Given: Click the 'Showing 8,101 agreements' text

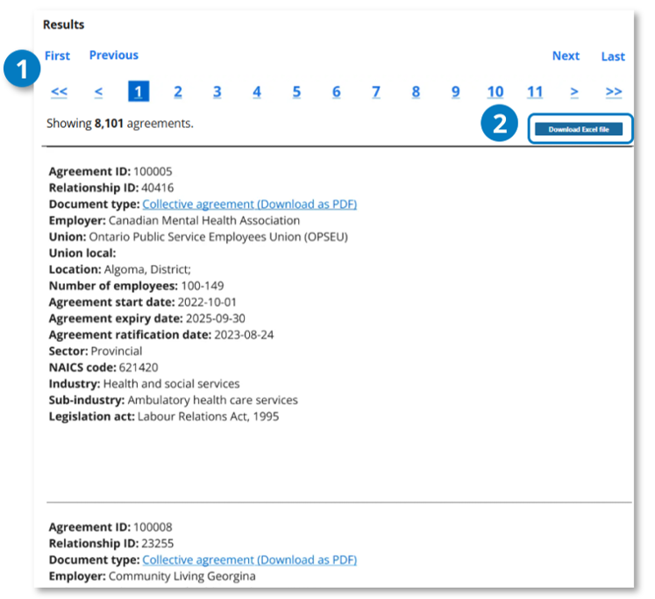Looking at the screenshot, I should [x=120, y=124].
